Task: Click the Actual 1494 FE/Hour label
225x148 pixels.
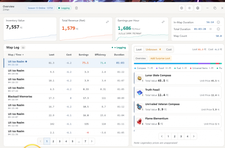Action: [x=130, y=34]
